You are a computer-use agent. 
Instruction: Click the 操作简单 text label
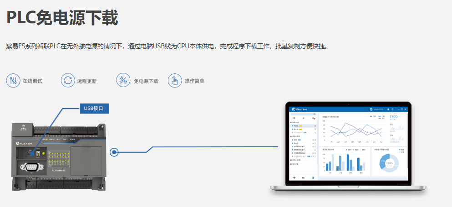pyautogui.click(x=194, y=81)
